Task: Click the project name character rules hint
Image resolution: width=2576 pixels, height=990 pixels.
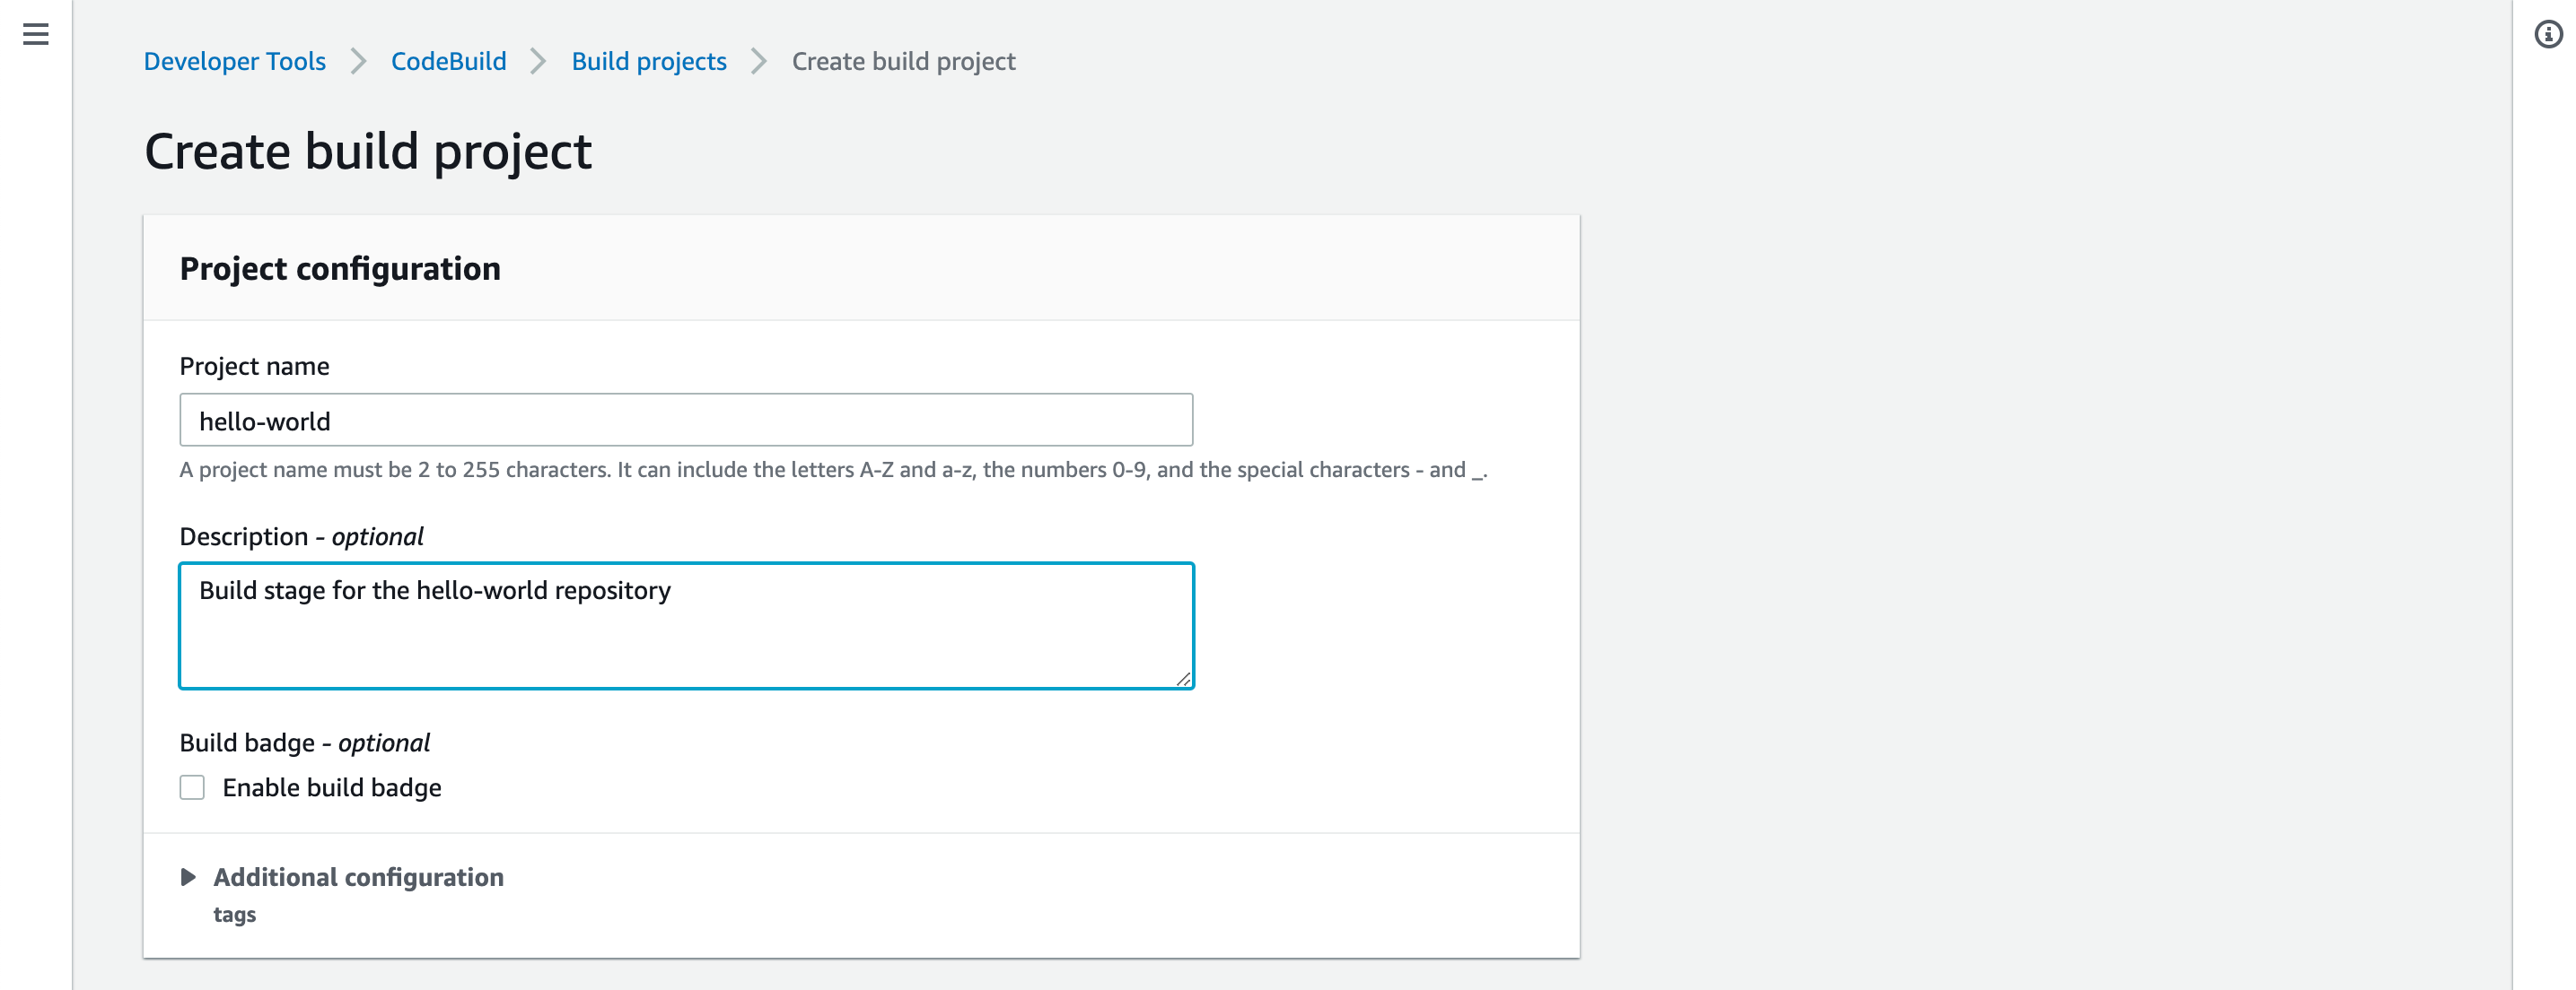Action: click(833, 470)
